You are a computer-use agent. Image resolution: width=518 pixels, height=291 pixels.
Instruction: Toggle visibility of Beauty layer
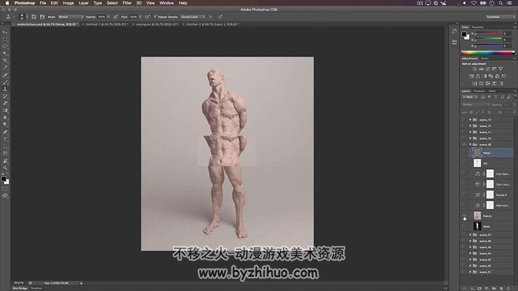pyautogui.click(x=464, y=216)
